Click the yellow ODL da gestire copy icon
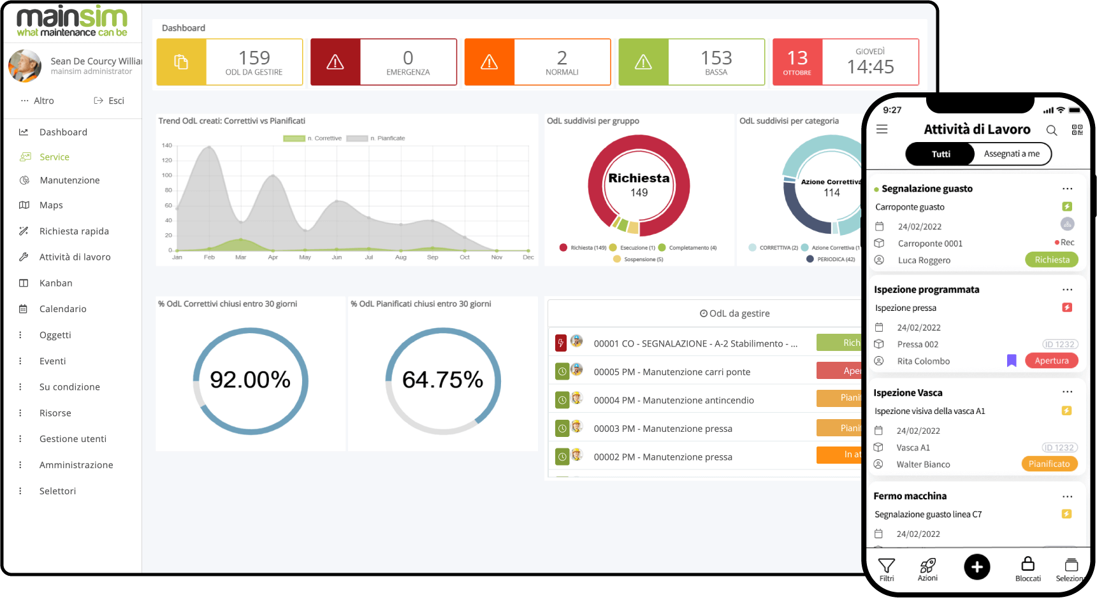The image size is (1097, 600). coord(182,62)
